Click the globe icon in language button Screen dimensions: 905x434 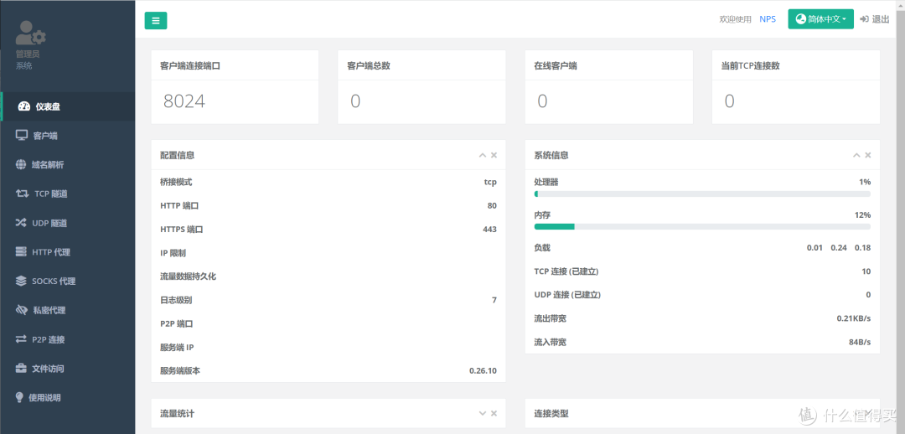[x=800, y=19]
